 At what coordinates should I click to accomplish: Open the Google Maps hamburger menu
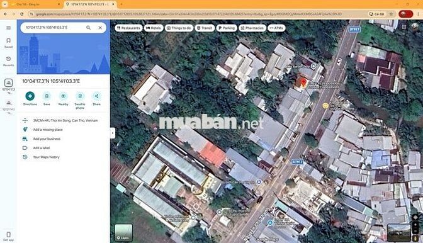[x=8, y=28]
